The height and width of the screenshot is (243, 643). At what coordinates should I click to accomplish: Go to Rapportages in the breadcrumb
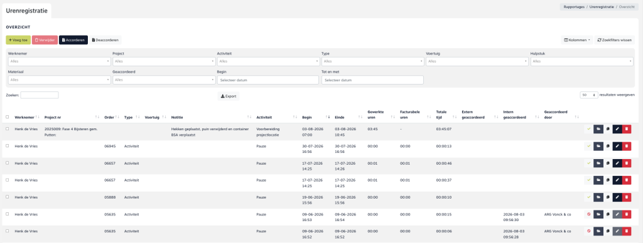point(574,8)
